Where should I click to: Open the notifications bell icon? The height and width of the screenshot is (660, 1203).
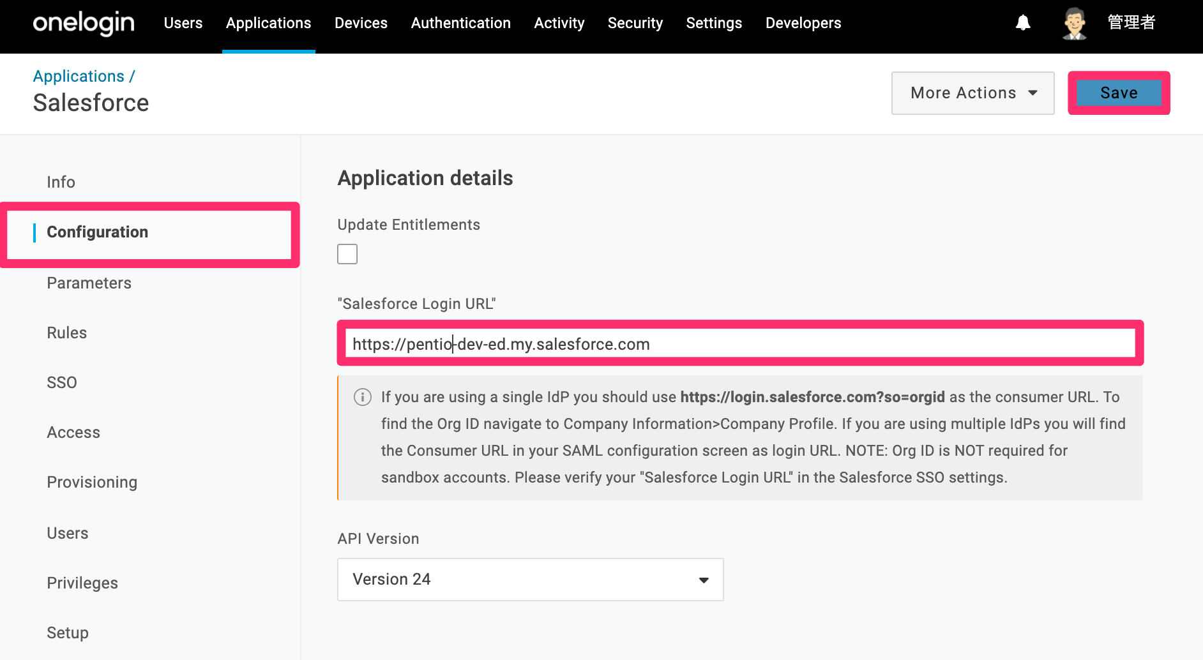coord(1023,23)
